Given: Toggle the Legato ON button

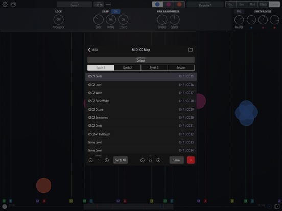Looking at the screenshot, I should click(x=123, y=20).
